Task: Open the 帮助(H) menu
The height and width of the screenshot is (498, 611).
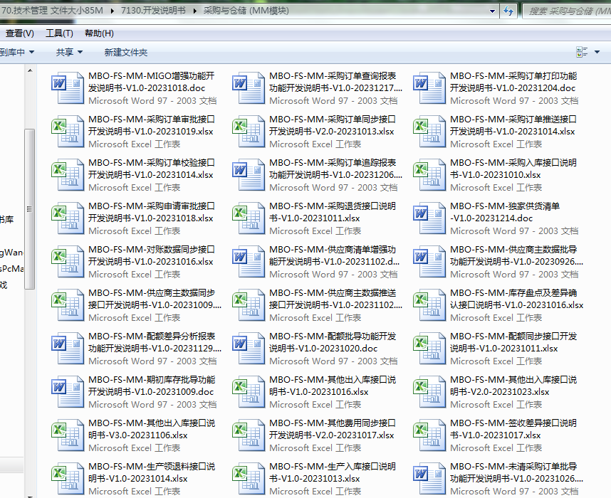Action: 99,33
